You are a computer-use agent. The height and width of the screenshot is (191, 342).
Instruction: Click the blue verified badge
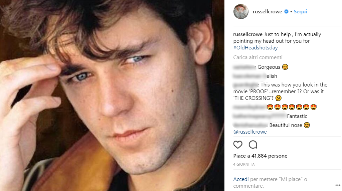[286, 12]
